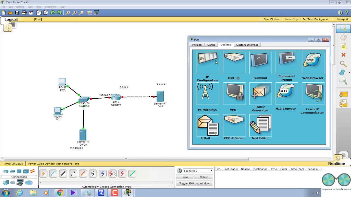351x197 pixels.
Task: Click Power Cycle Devices
Action: coord(41,164)
